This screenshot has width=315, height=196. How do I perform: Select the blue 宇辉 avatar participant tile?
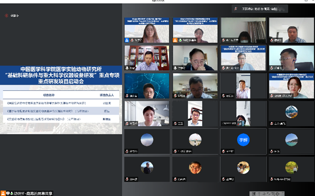(x=243, y=141)
